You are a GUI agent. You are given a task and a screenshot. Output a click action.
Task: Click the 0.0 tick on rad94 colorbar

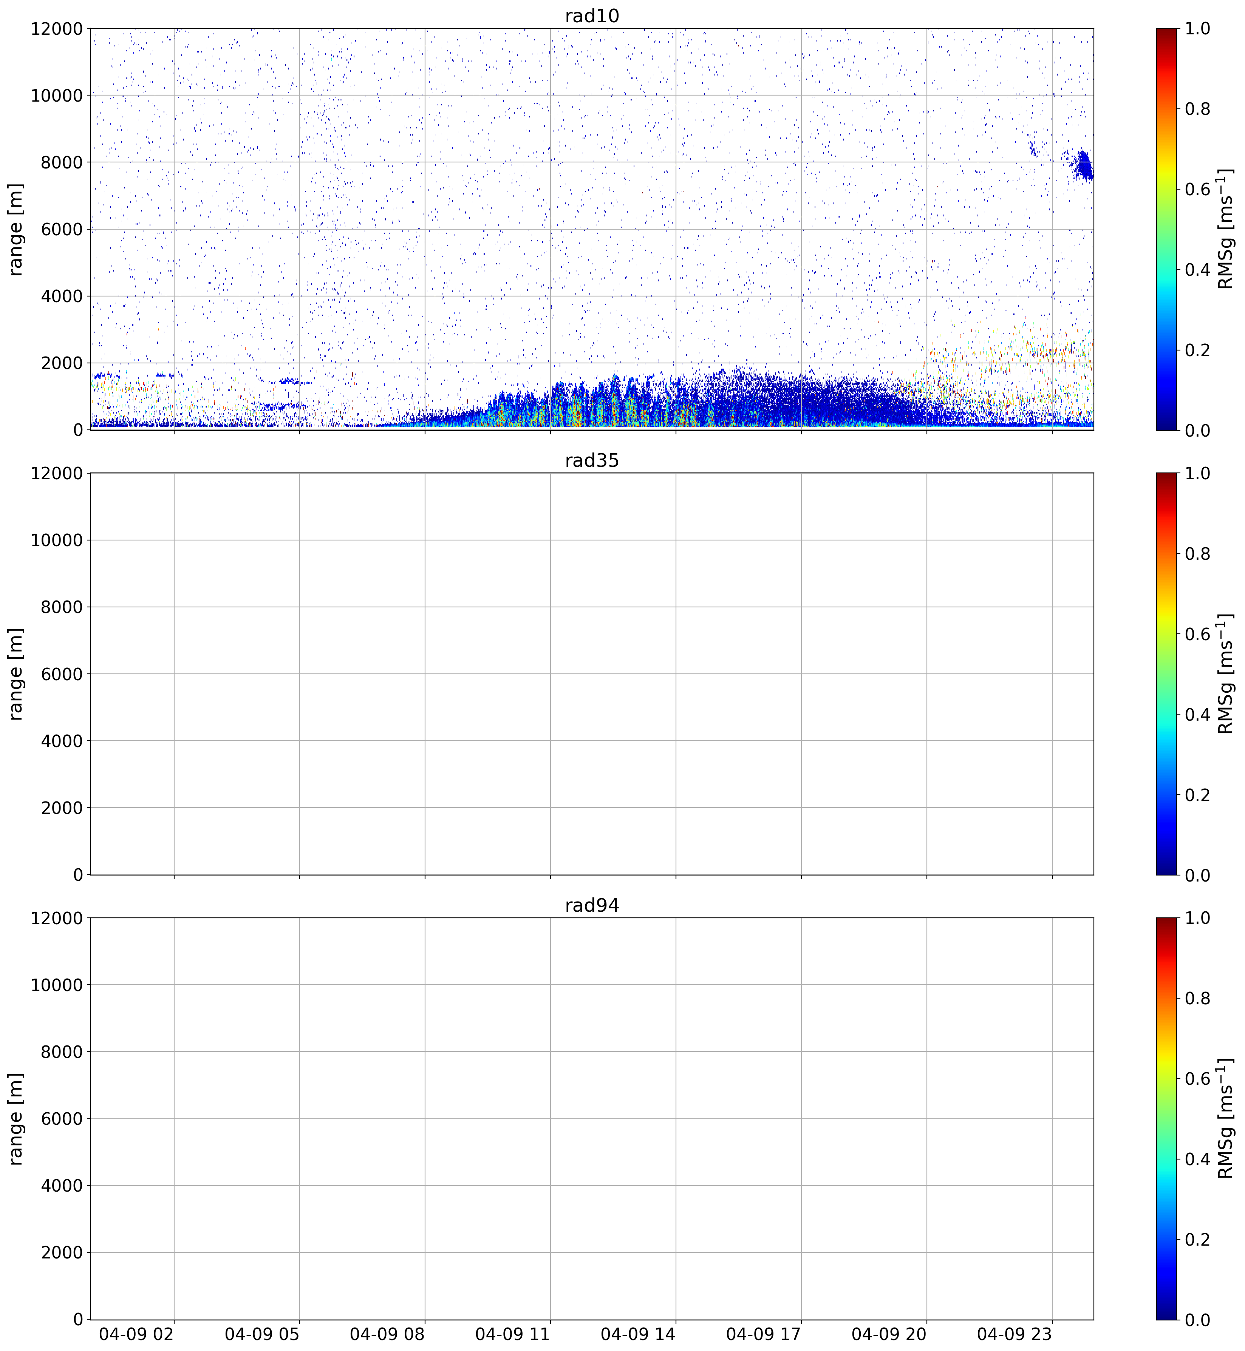(1197, 1319)
